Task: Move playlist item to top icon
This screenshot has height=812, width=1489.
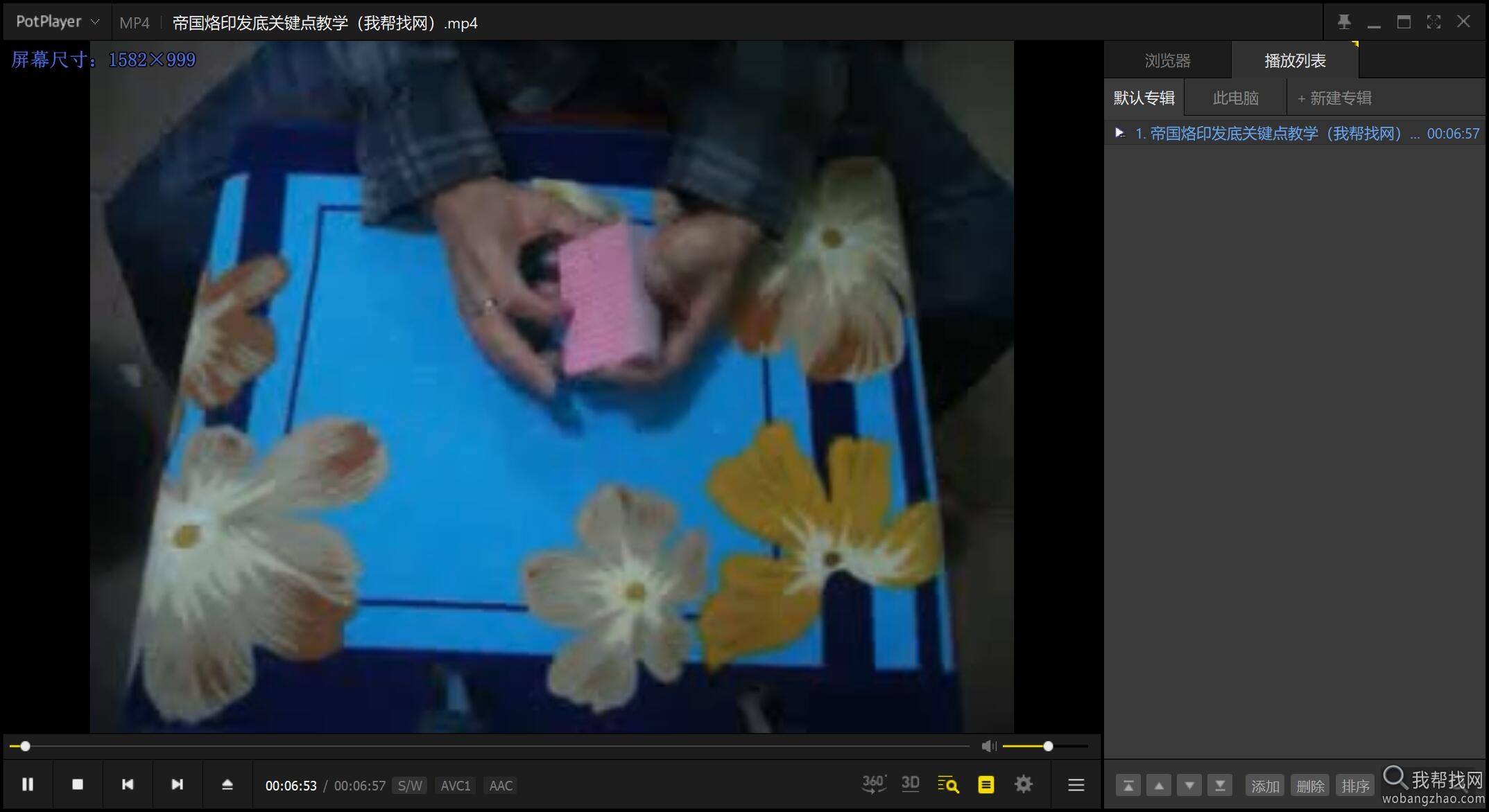Action: pyautogui.click(x=1128, y=786)
